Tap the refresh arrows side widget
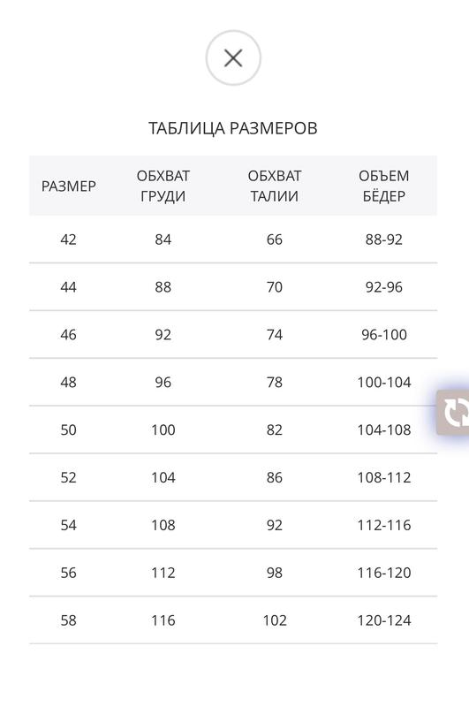Viewport: 469px width, 707px height. (x=453, y=413)
